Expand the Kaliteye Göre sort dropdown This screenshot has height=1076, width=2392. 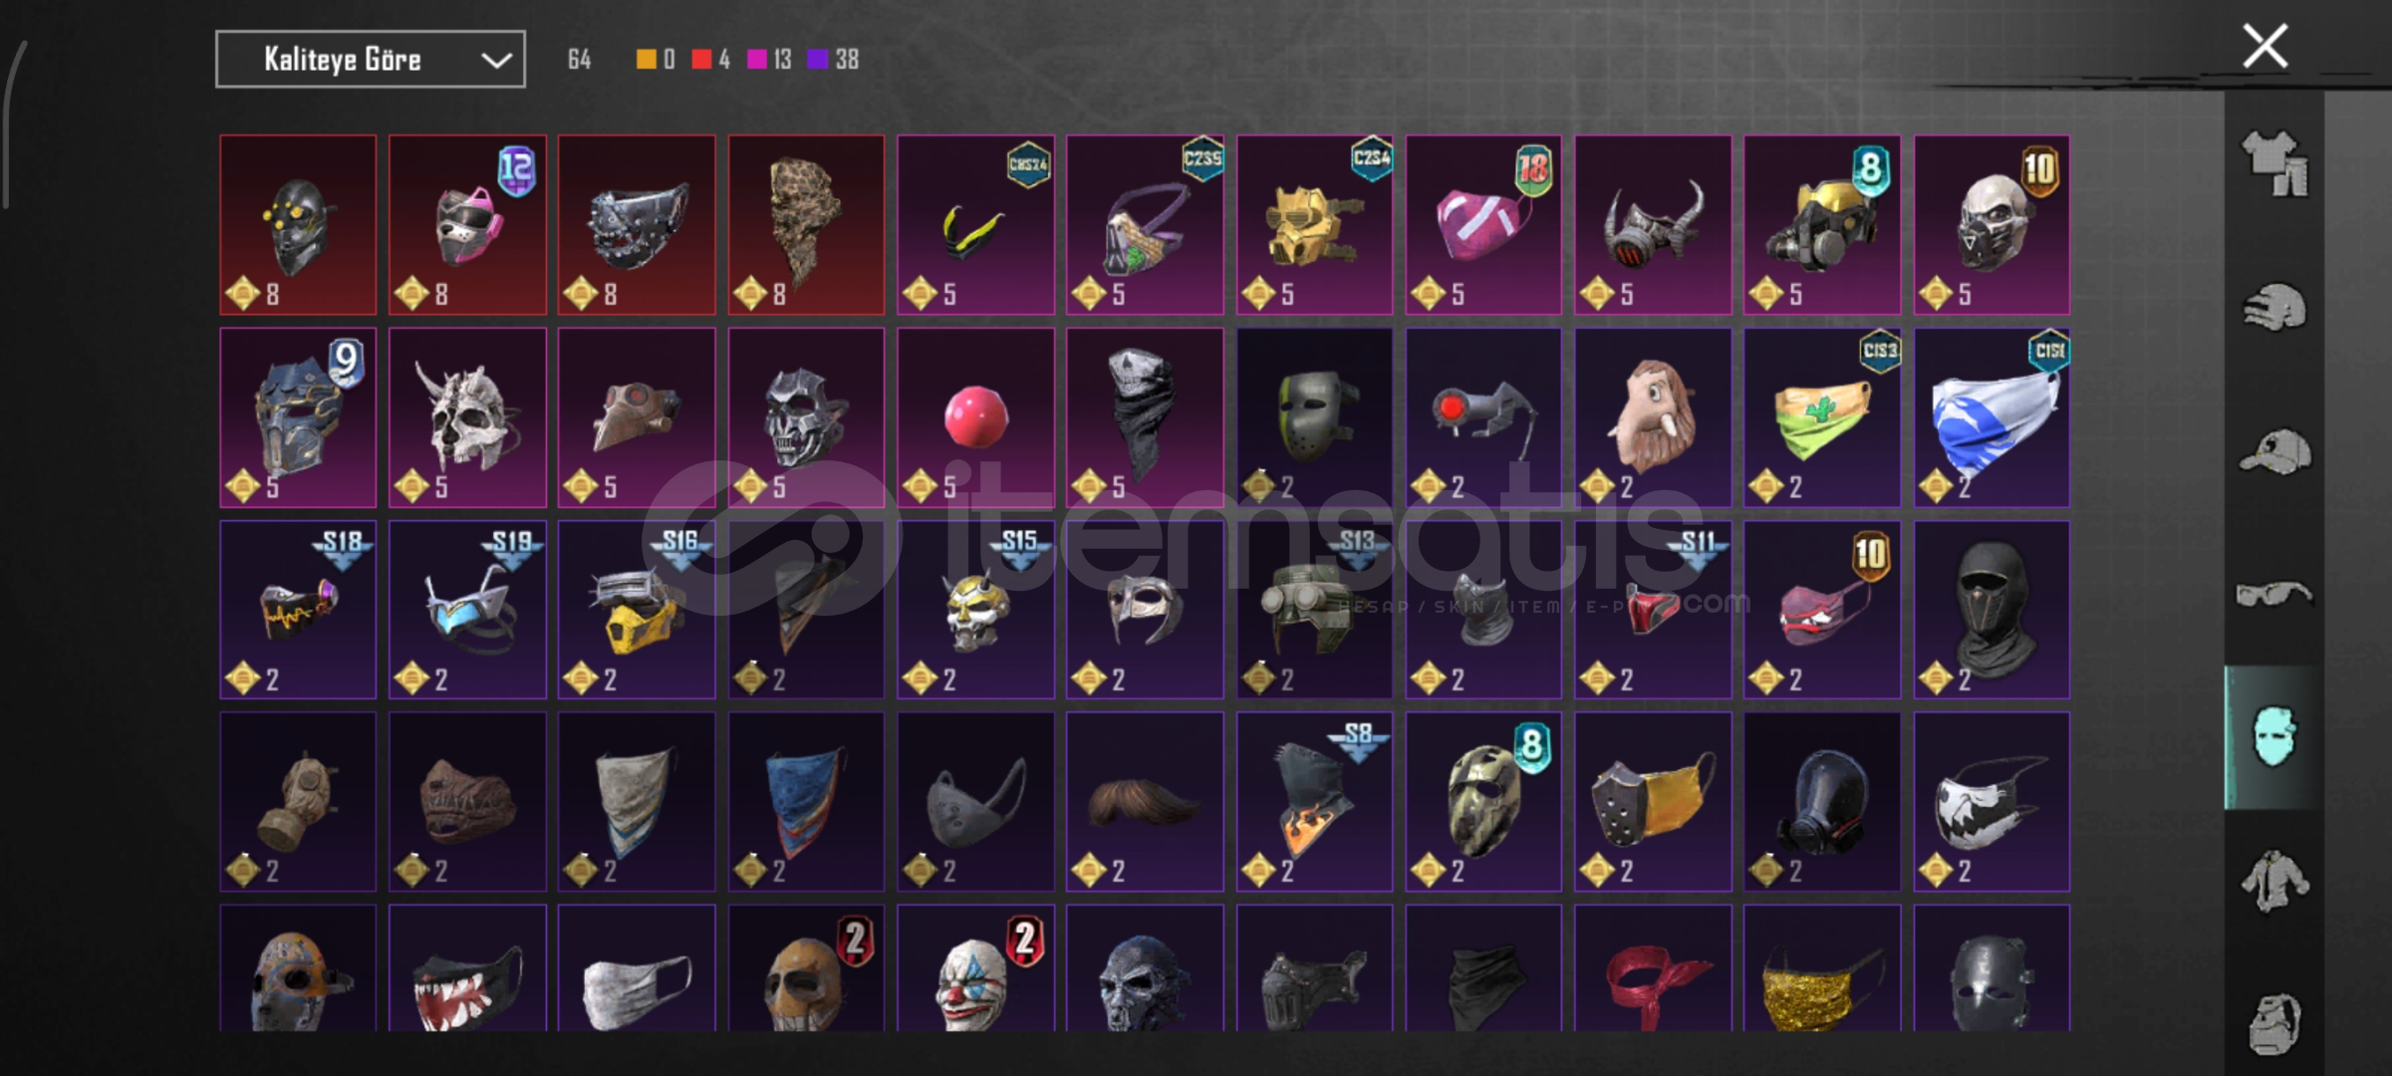pyautogui.click(x=371, y=60)
